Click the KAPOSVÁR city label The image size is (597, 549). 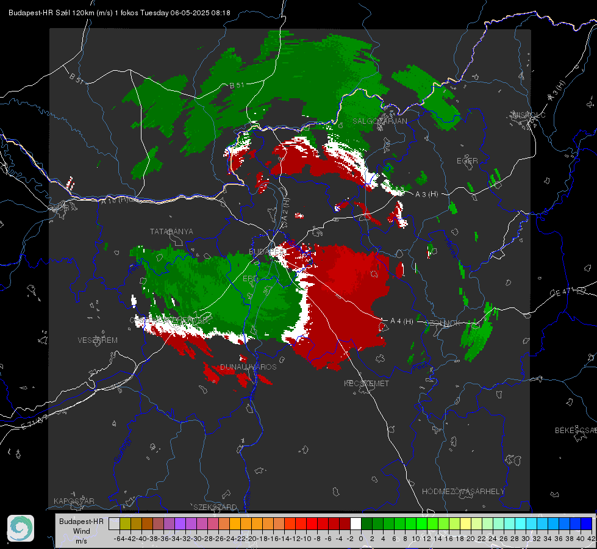click(x=74, y=501)
